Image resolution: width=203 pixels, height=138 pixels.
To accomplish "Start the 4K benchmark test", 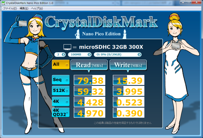I will [x=61, y=101].
